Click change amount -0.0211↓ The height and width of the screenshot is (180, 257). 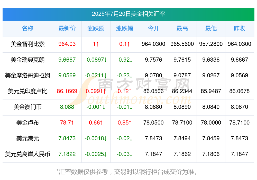(96, 75)
